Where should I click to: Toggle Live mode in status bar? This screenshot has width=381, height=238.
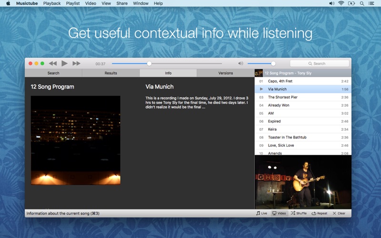click(261, 213)
